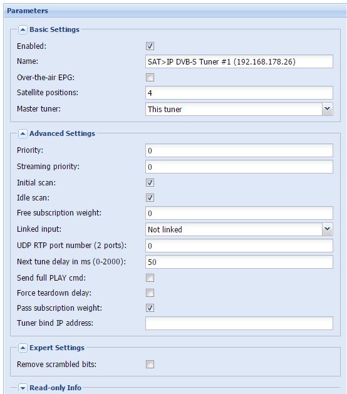Click the Satellite positions field
The height and width of the screenshot is (394, 347).
(239, 93)
